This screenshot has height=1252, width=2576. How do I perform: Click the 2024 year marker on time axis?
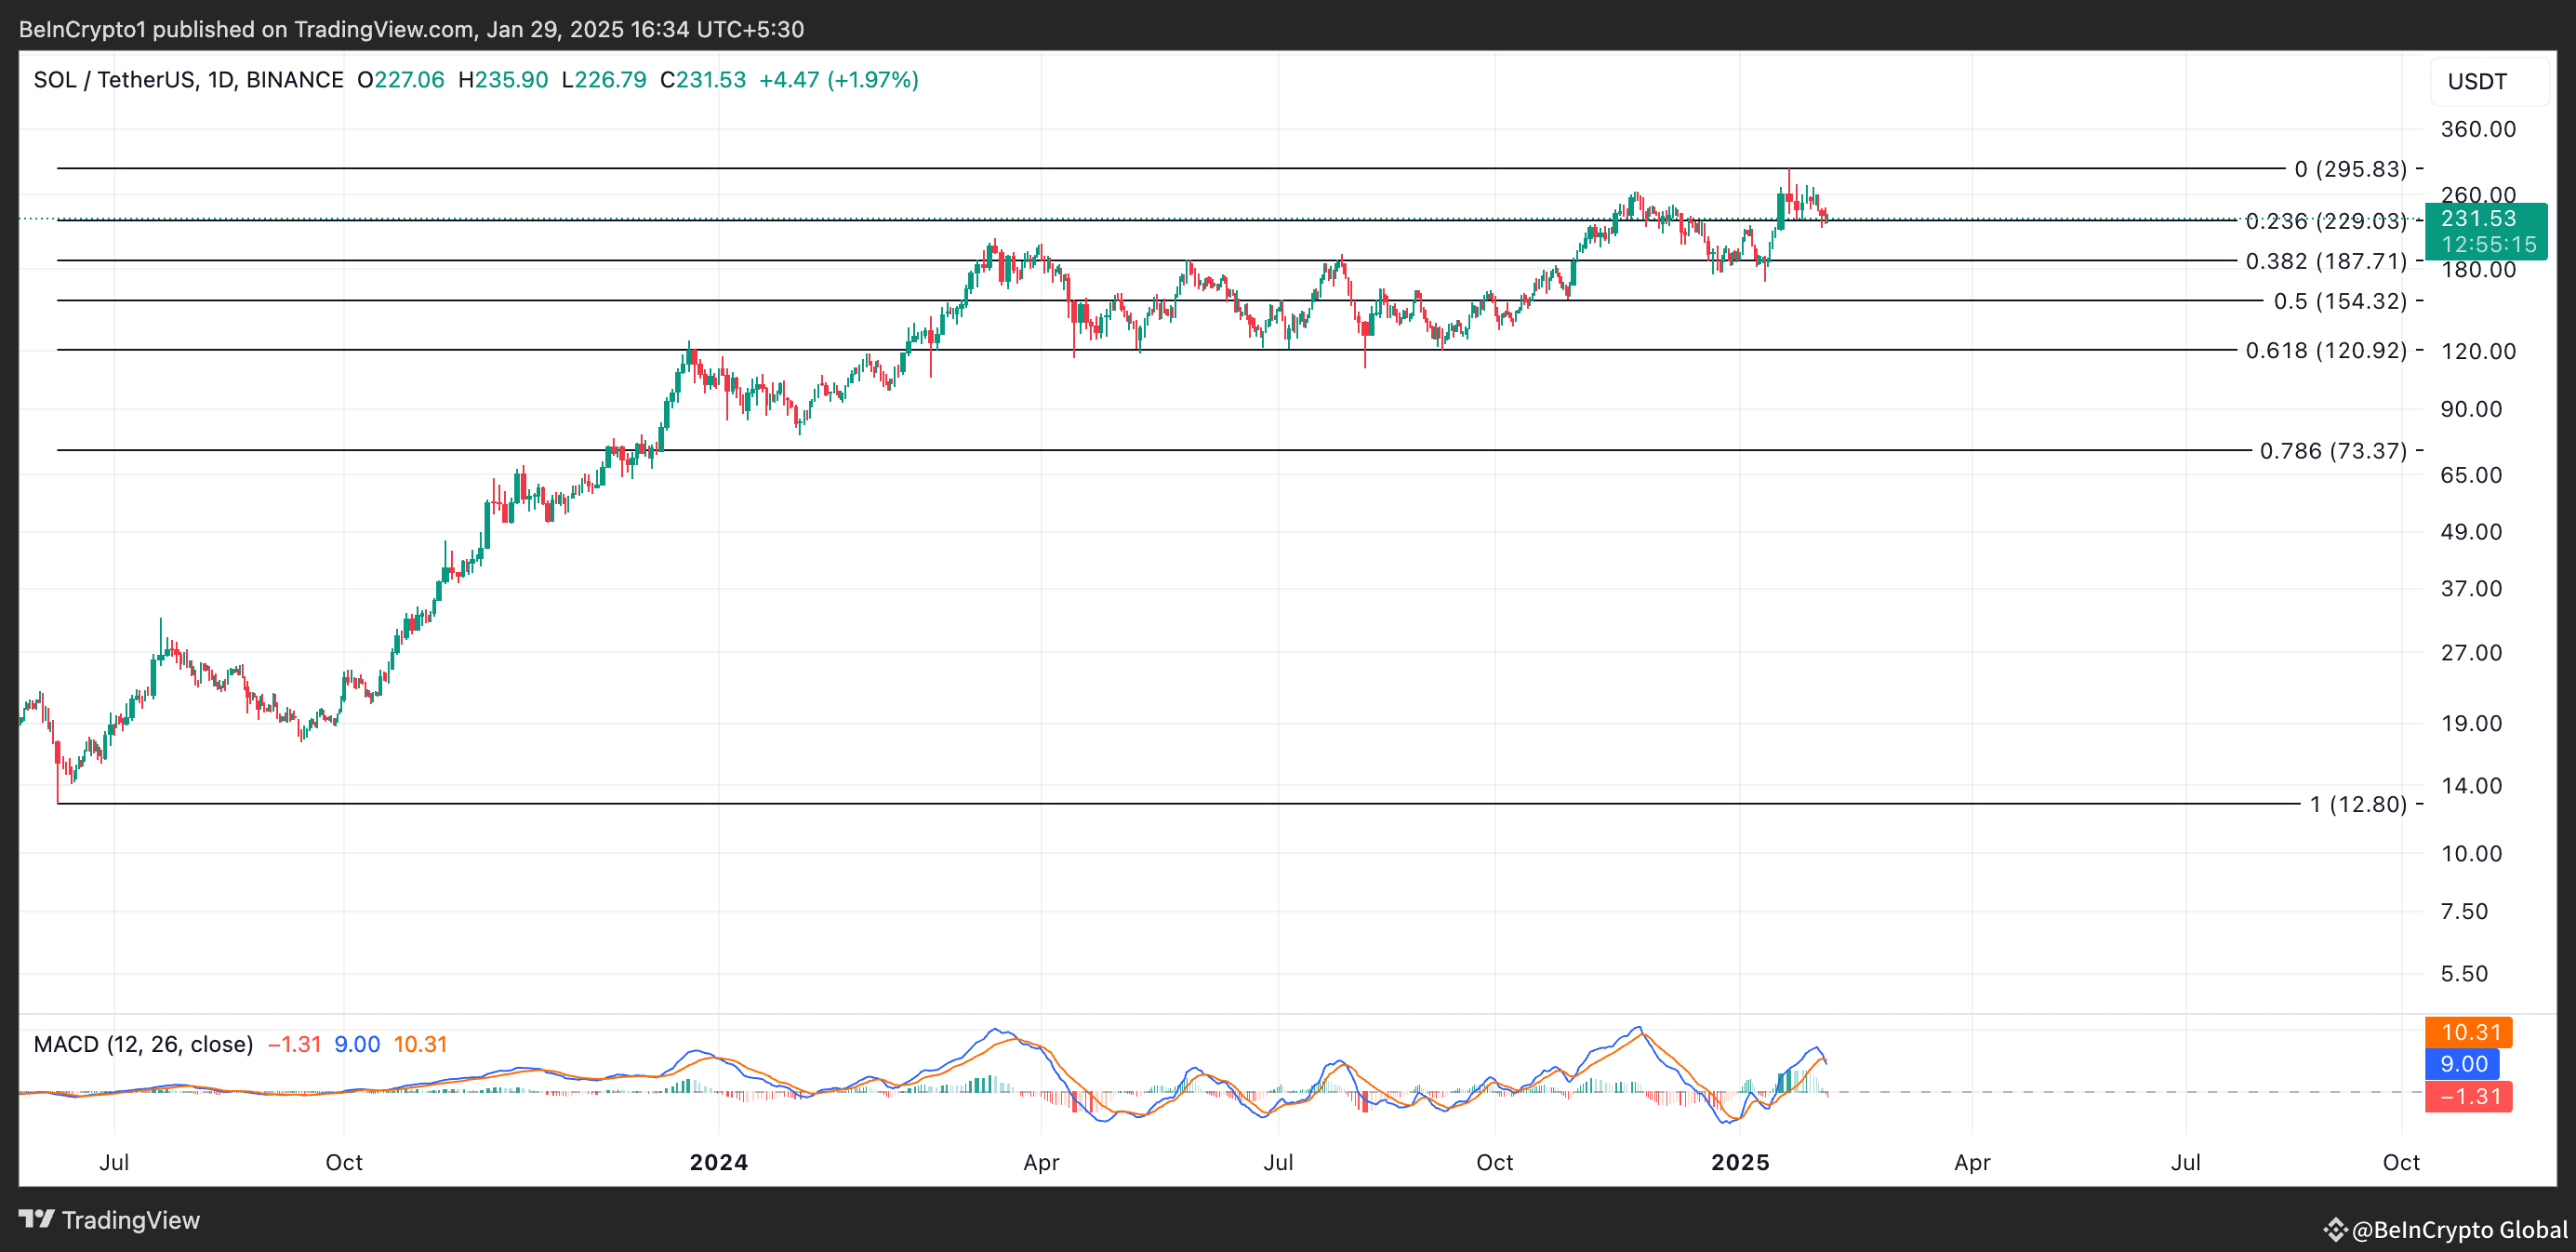point(719,1162)
